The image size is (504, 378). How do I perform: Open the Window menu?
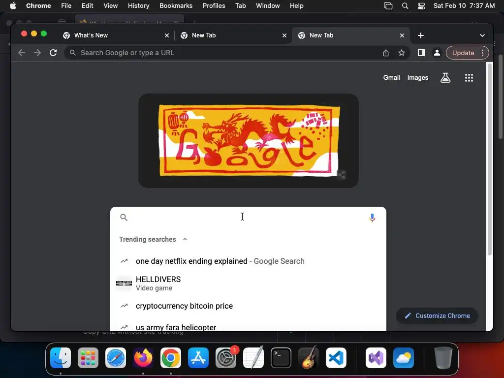(x=268, y=6)
